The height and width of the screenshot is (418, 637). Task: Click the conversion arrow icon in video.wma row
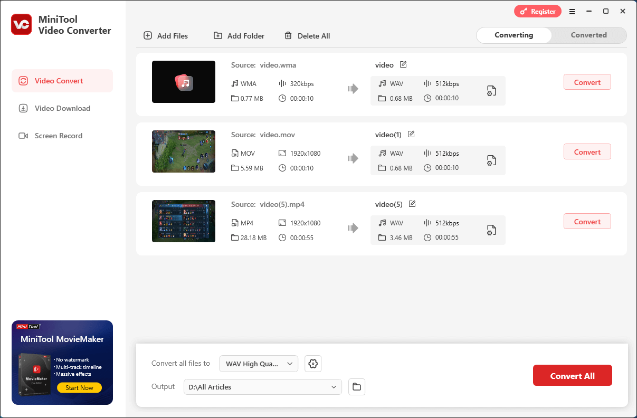(353, 89)
